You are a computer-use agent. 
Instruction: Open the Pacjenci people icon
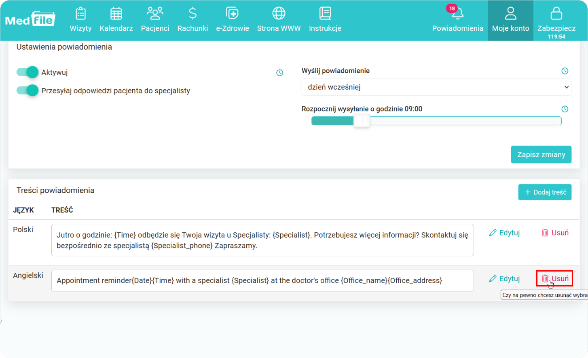point(155,13)
